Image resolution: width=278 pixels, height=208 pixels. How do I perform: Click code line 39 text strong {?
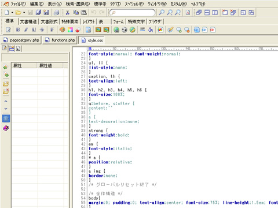click(98, 131)
